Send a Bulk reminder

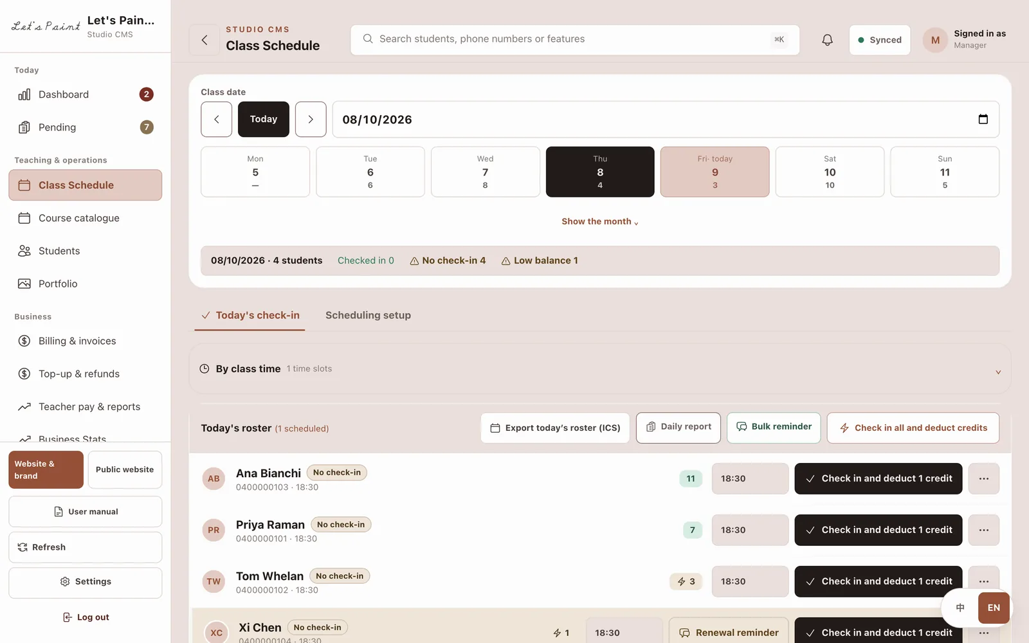click(774, 428)
